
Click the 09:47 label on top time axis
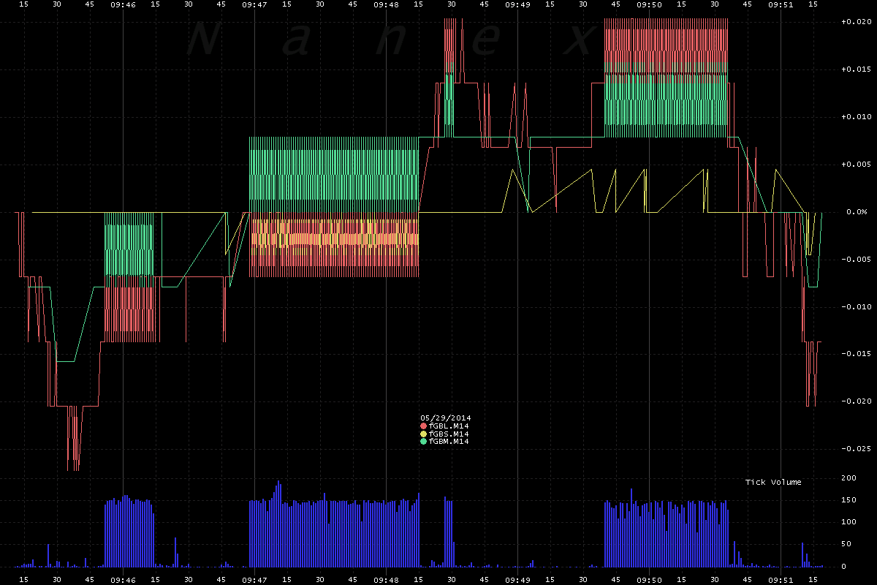[254, 4]
